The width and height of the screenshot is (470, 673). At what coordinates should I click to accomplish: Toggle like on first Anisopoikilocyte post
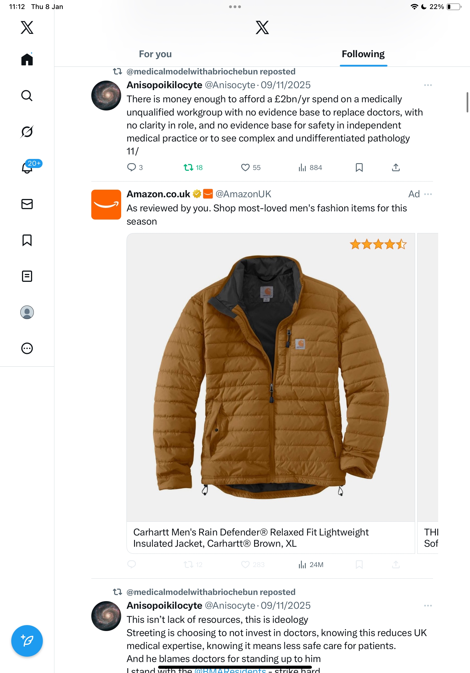point(245,167)
